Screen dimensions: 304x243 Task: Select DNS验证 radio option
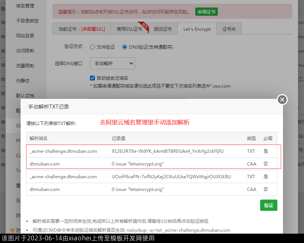tap(125, 47)
